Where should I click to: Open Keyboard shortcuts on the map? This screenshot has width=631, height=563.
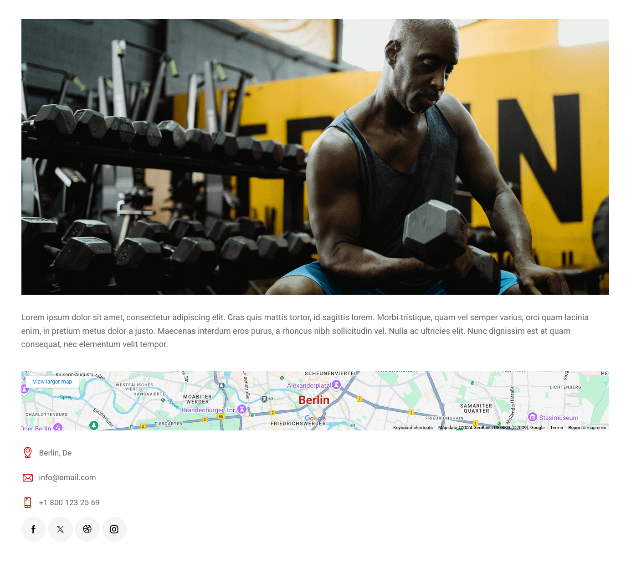[413, 428]
